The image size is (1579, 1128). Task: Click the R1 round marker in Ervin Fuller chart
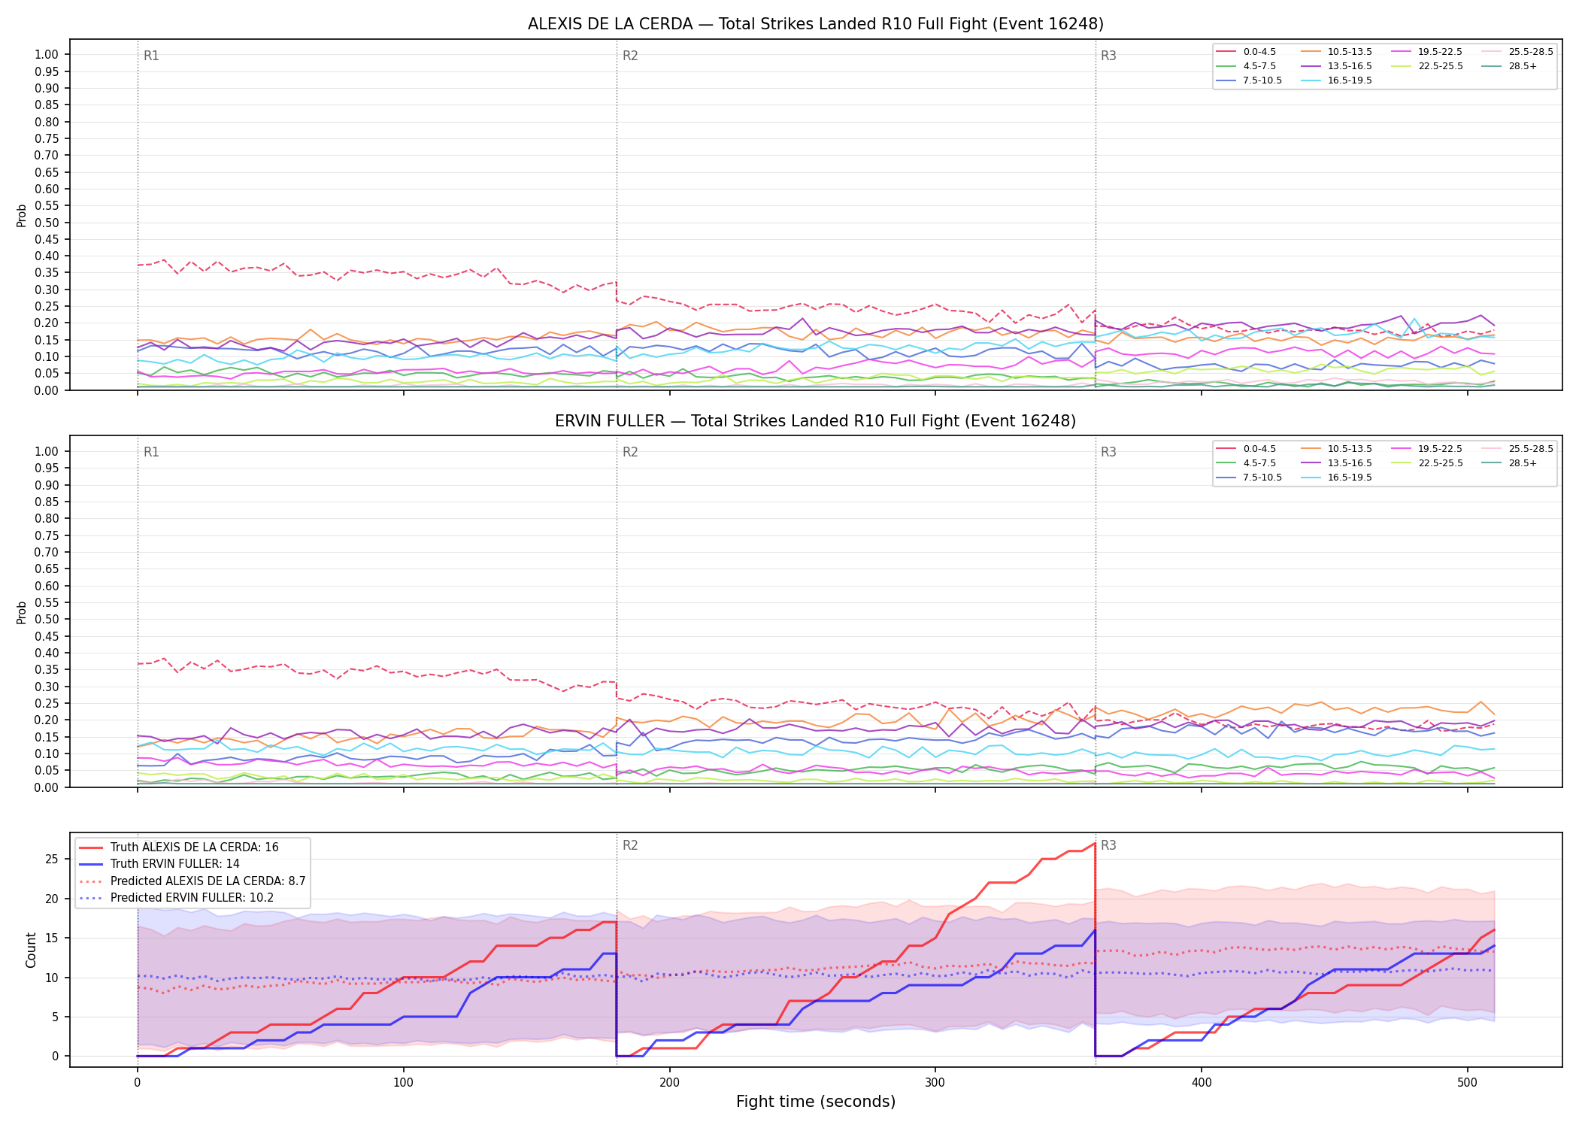click(x=151, y=452)
